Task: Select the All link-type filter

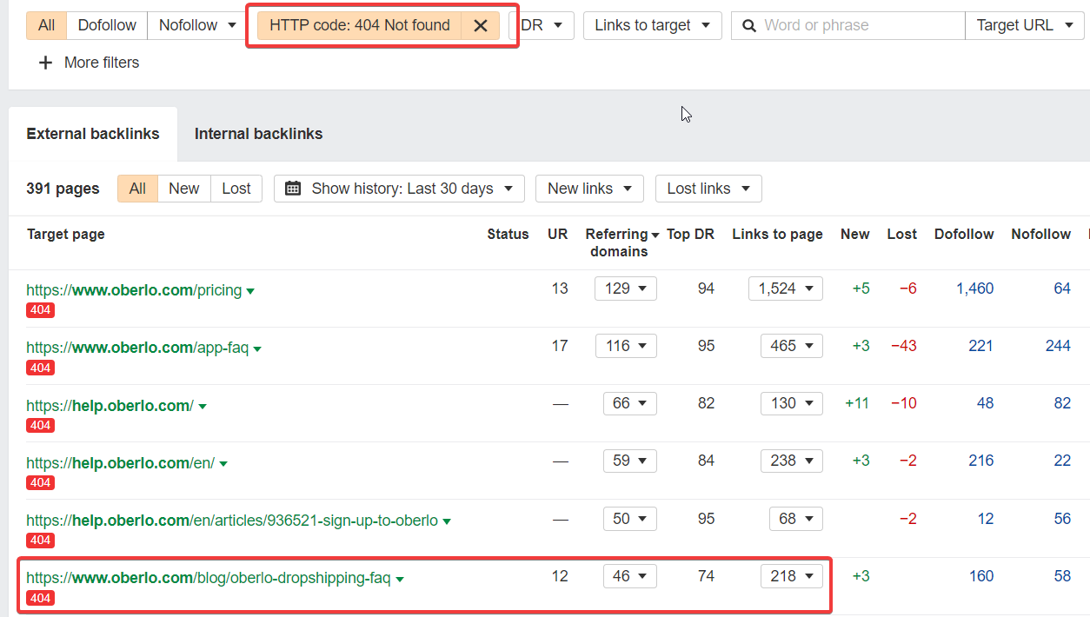Action: coord(47,25)
